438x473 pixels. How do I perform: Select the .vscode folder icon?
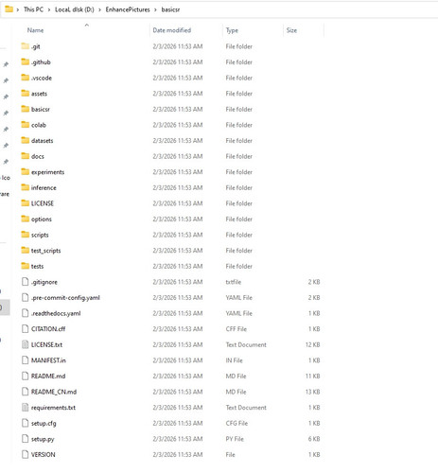click(x=26, y=78)
